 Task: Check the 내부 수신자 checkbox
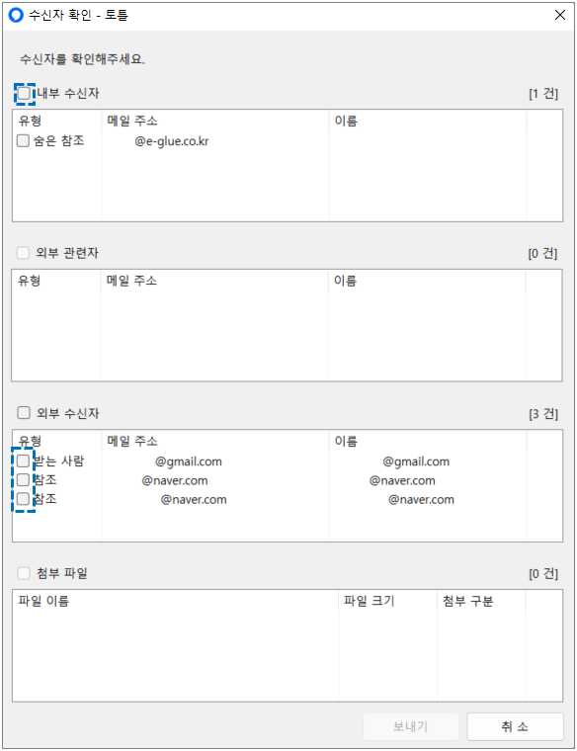click(24, 93)
